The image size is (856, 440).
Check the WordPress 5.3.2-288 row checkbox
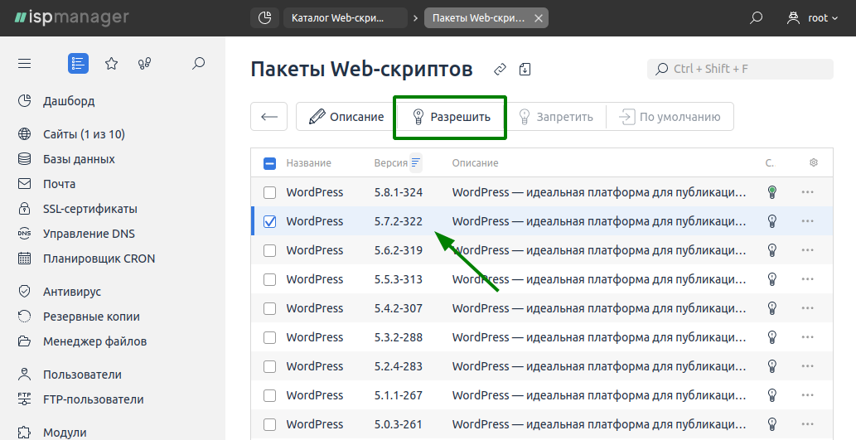[x=269, y=337]
